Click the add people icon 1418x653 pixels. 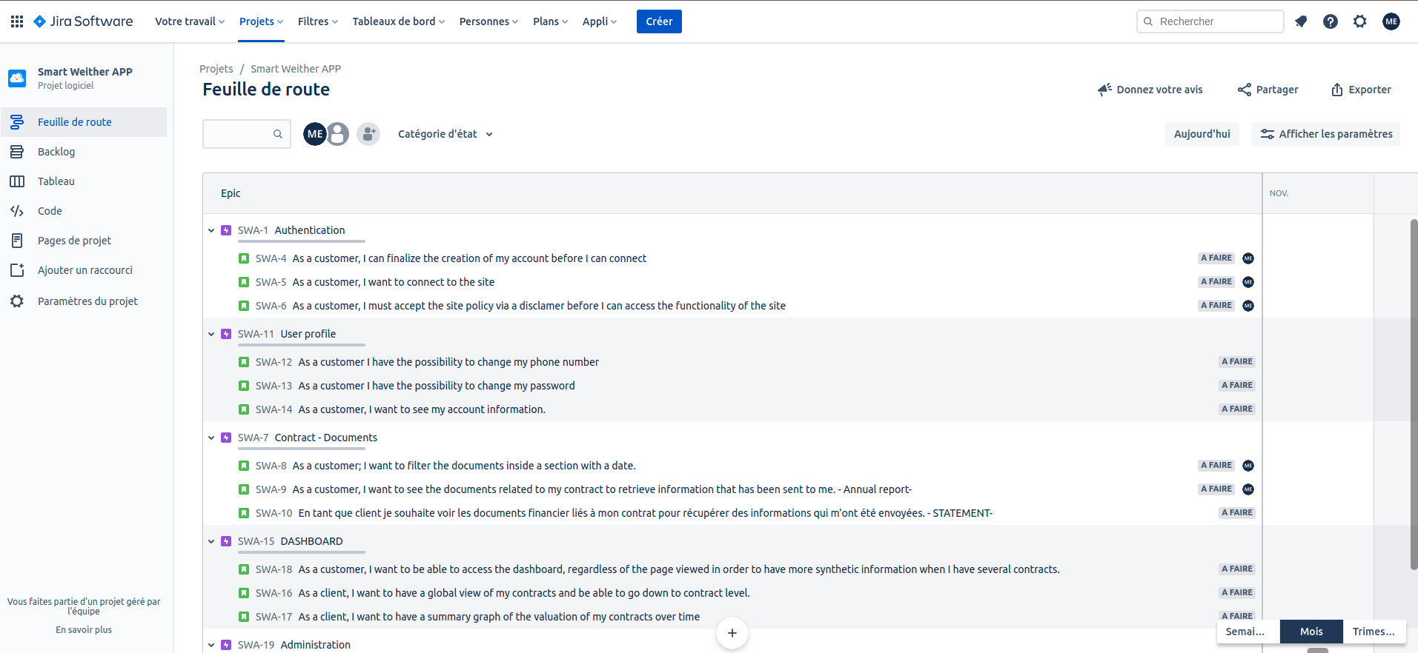[x=368, y=134]
